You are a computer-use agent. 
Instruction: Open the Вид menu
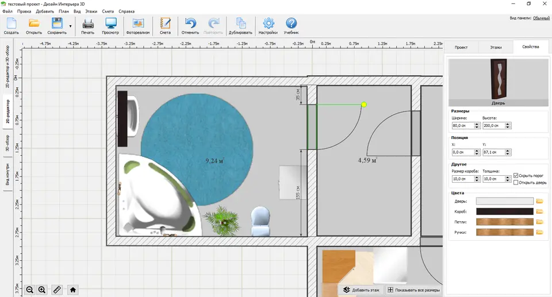click(77, 11)
